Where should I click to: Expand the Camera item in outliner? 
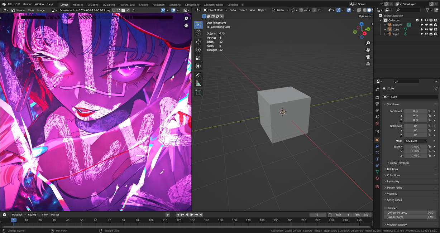(386, 25)
